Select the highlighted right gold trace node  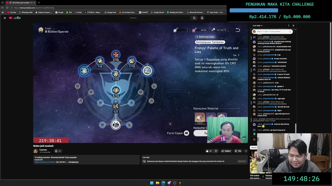pos(147,71)
